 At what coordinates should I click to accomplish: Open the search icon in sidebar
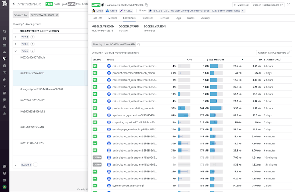pos(5,31)
